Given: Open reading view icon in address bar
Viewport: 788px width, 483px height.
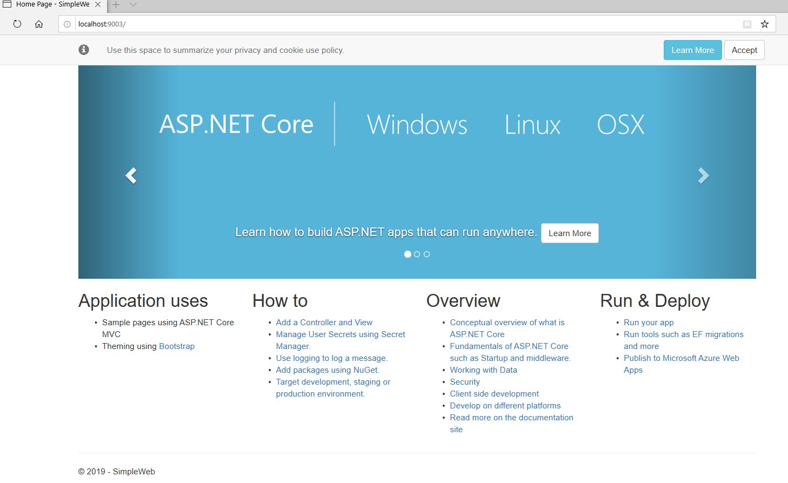Looking at the screenshot, I should (x=747, y=24).
